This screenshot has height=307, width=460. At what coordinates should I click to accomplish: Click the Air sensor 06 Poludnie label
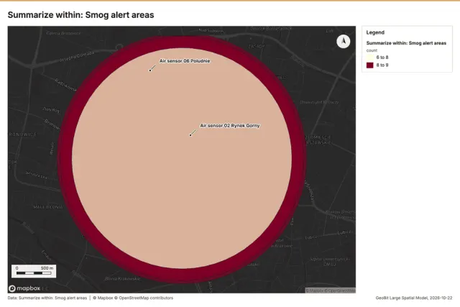click(185, 61)
